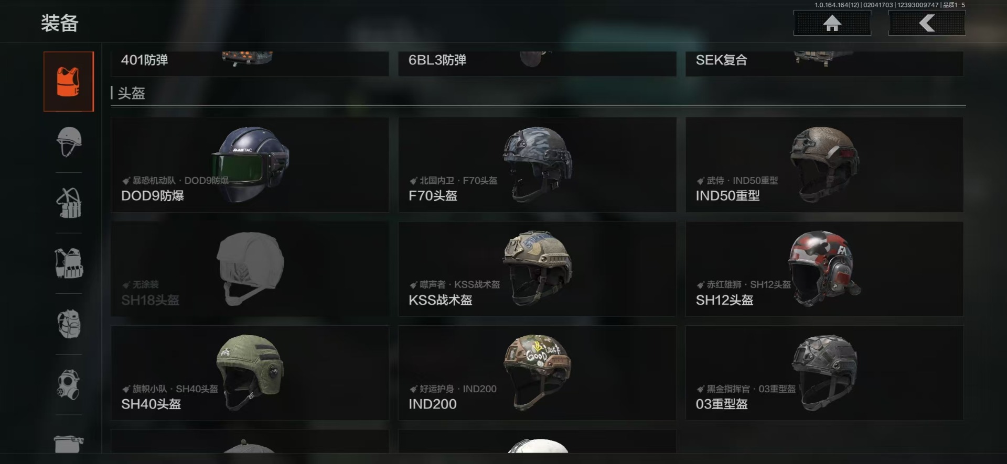Select the 03重型盔 helmet card
The height and width of the screenshot is (464, 1007).
point(824,373)
